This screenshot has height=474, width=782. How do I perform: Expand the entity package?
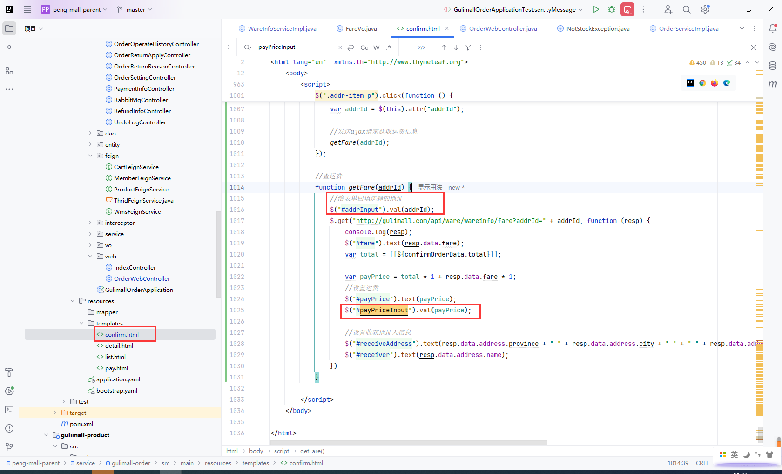coord(90,144)
